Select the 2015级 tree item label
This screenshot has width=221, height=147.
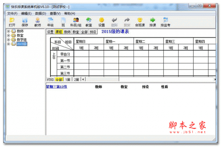pos(22,44)
